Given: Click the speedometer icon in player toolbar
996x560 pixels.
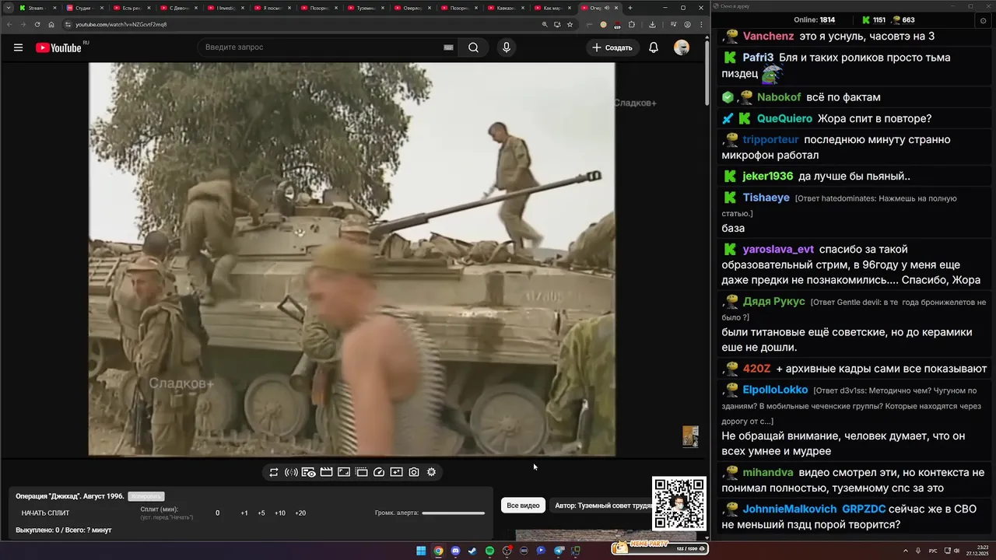Looking at the screenshot, I should point(379,472).
